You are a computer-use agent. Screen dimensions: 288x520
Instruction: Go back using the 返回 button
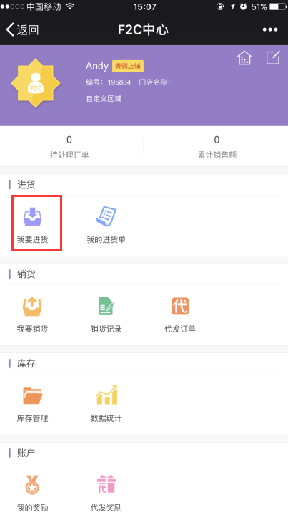tap(22, 30)
